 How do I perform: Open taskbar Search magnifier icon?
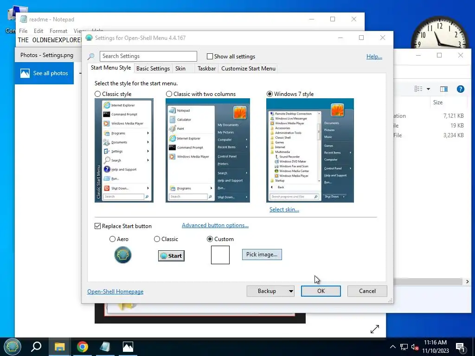[x=36, y=347]
